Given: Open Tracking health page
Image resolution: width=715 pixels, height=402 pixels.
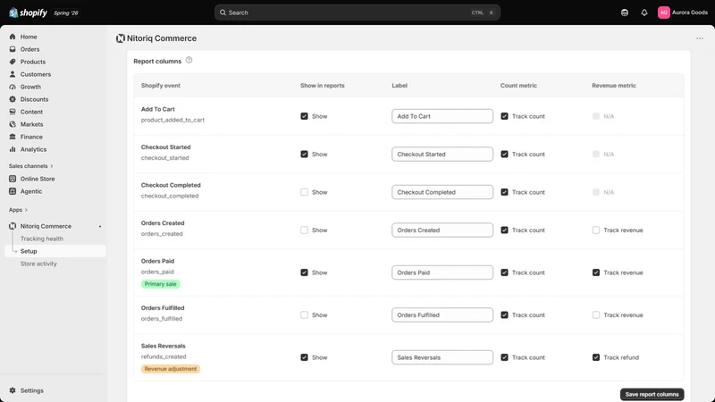Looking at the screenshot, I should click(x=41, y=239).
